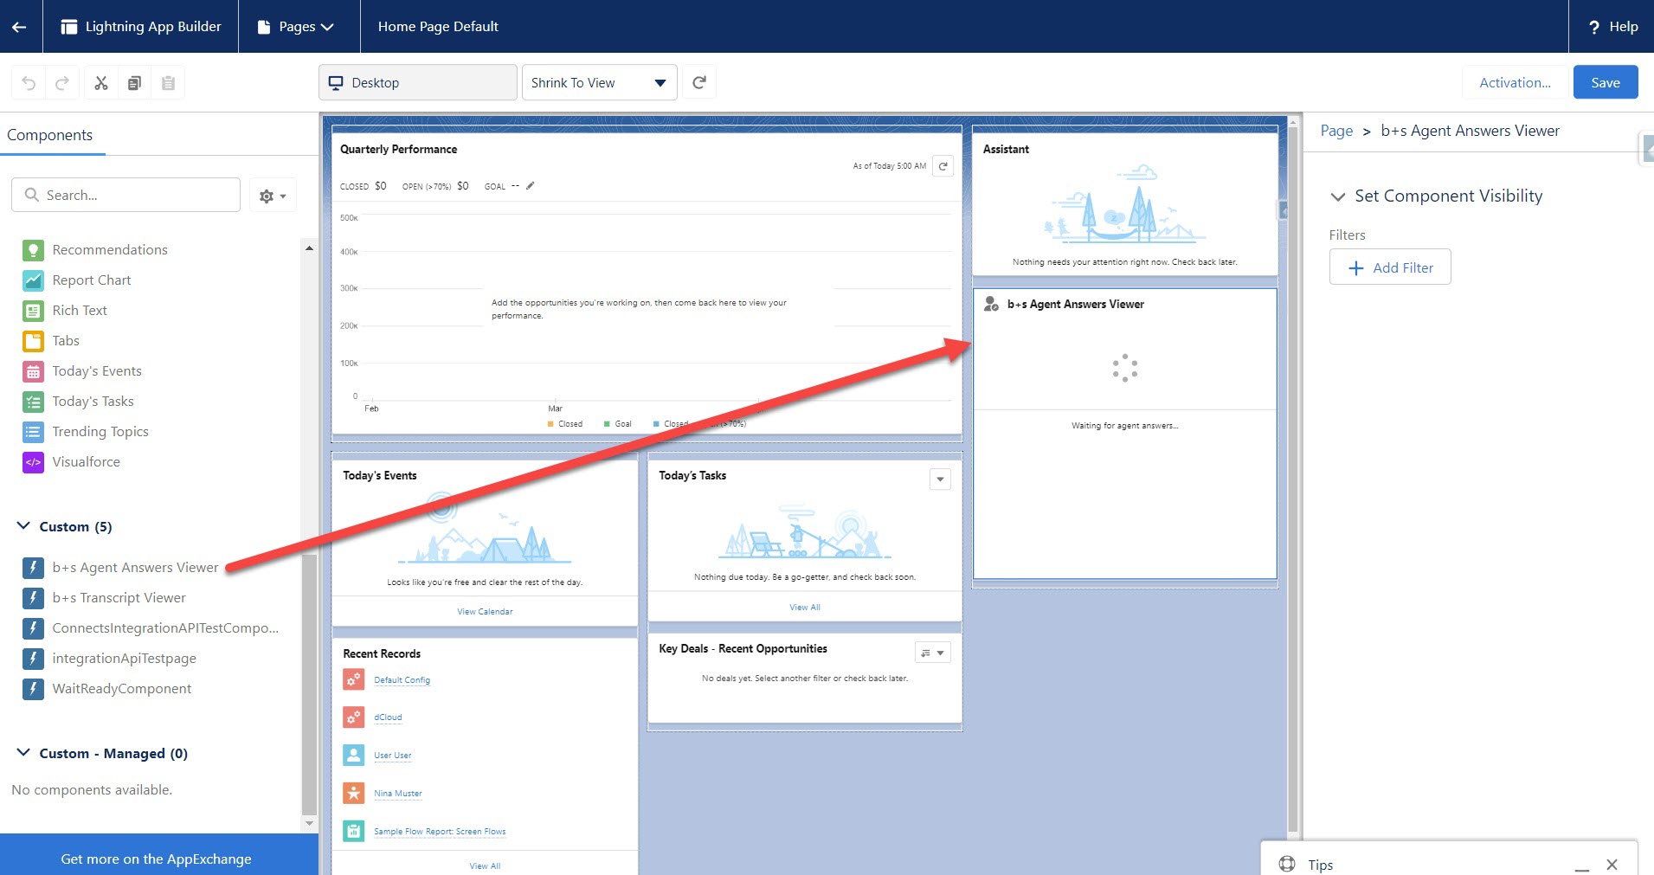Click View All under Today's Tasks
The width and height of the screenshot is (1654, 875).
click(x=805, y=608)
